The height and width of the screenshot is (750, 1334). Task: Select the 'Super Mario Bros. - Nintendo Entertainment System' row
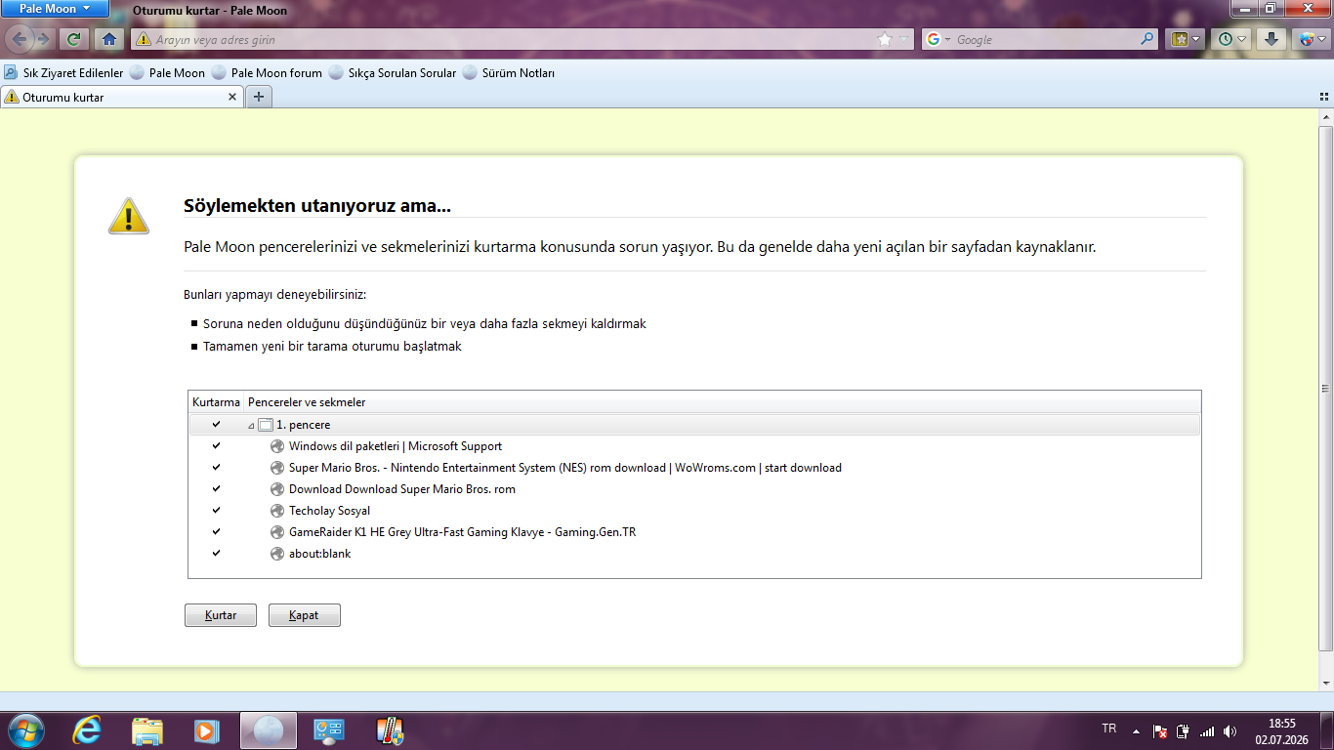point(694,468)
